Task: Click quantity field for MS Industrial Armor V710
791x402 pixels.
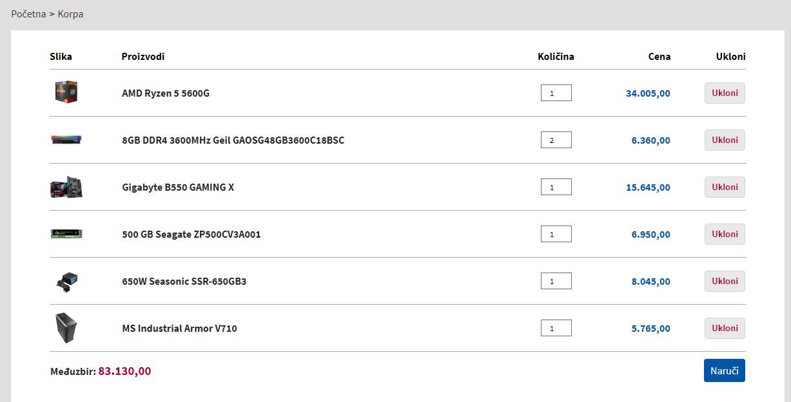Action: click(x=556, y=329)
